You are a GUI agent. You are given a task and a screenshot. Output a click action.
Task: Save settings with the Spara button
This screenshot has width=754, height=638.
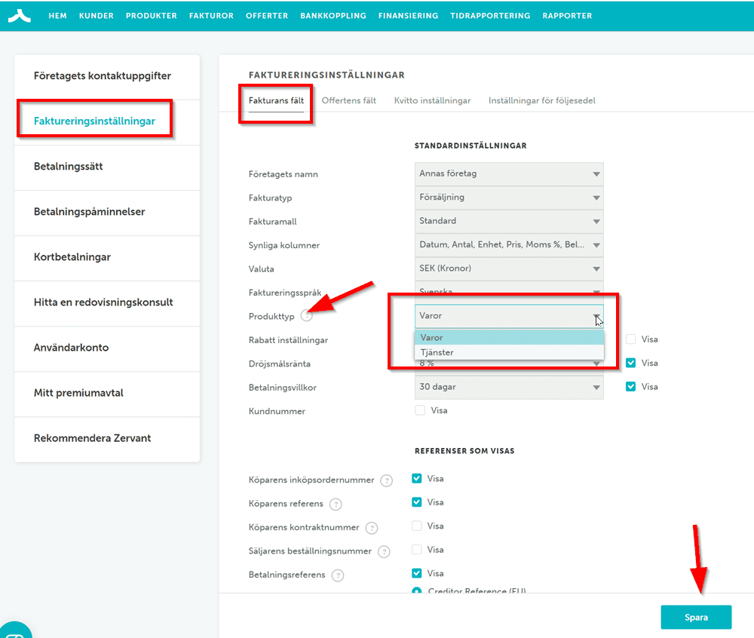pos(695,617)
